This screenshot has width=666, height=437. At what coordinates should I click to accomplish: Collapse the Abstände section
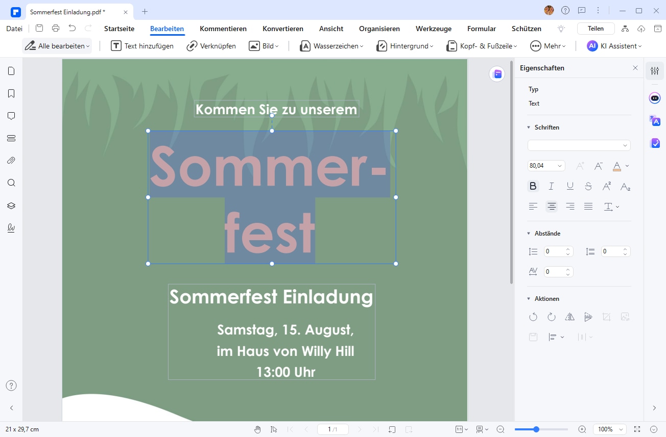pos(529,234)
